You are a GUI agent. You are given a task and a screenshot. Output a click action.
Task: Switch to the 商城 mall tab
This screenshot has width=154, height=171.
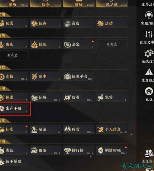click(79, 4)
